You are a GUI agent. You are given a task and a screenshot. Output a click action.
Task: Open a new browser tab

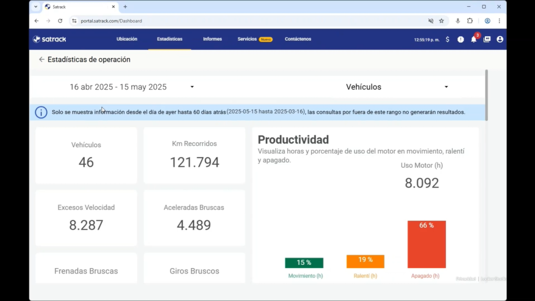click(125, 7)
